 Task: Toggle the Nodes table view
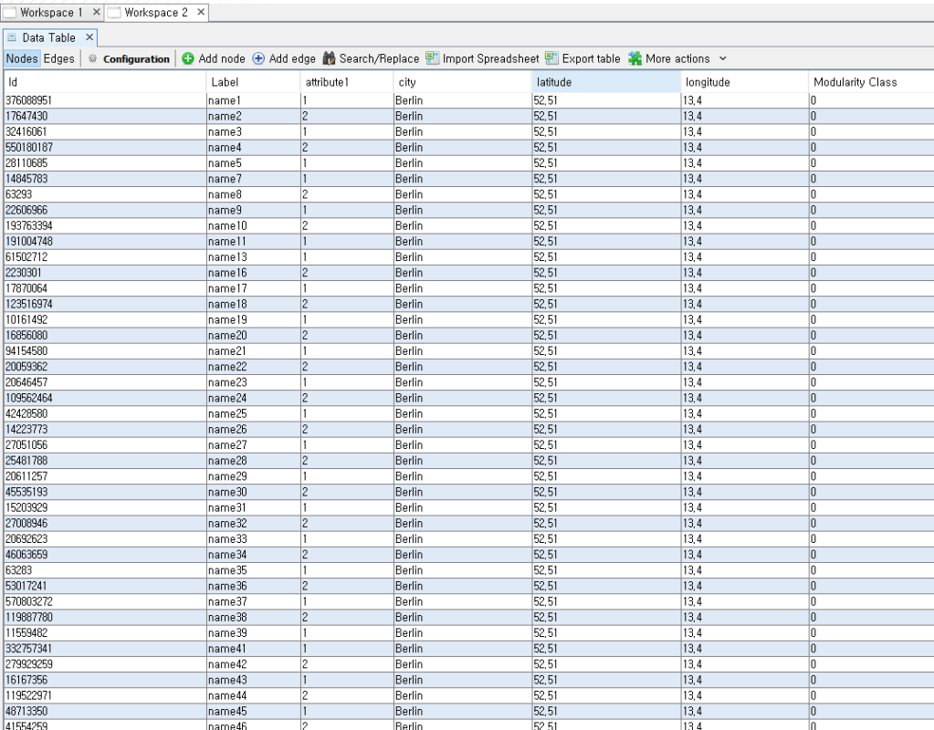[x=22, y=58]
